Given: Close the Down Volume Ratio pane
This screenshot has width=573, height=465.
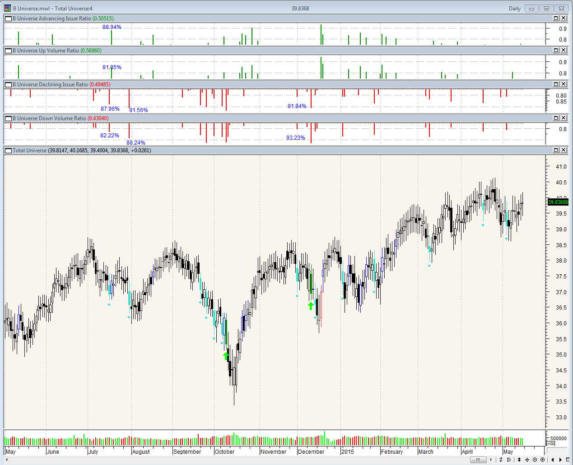Looking at the screenshot, I should (x=564, y=118).
